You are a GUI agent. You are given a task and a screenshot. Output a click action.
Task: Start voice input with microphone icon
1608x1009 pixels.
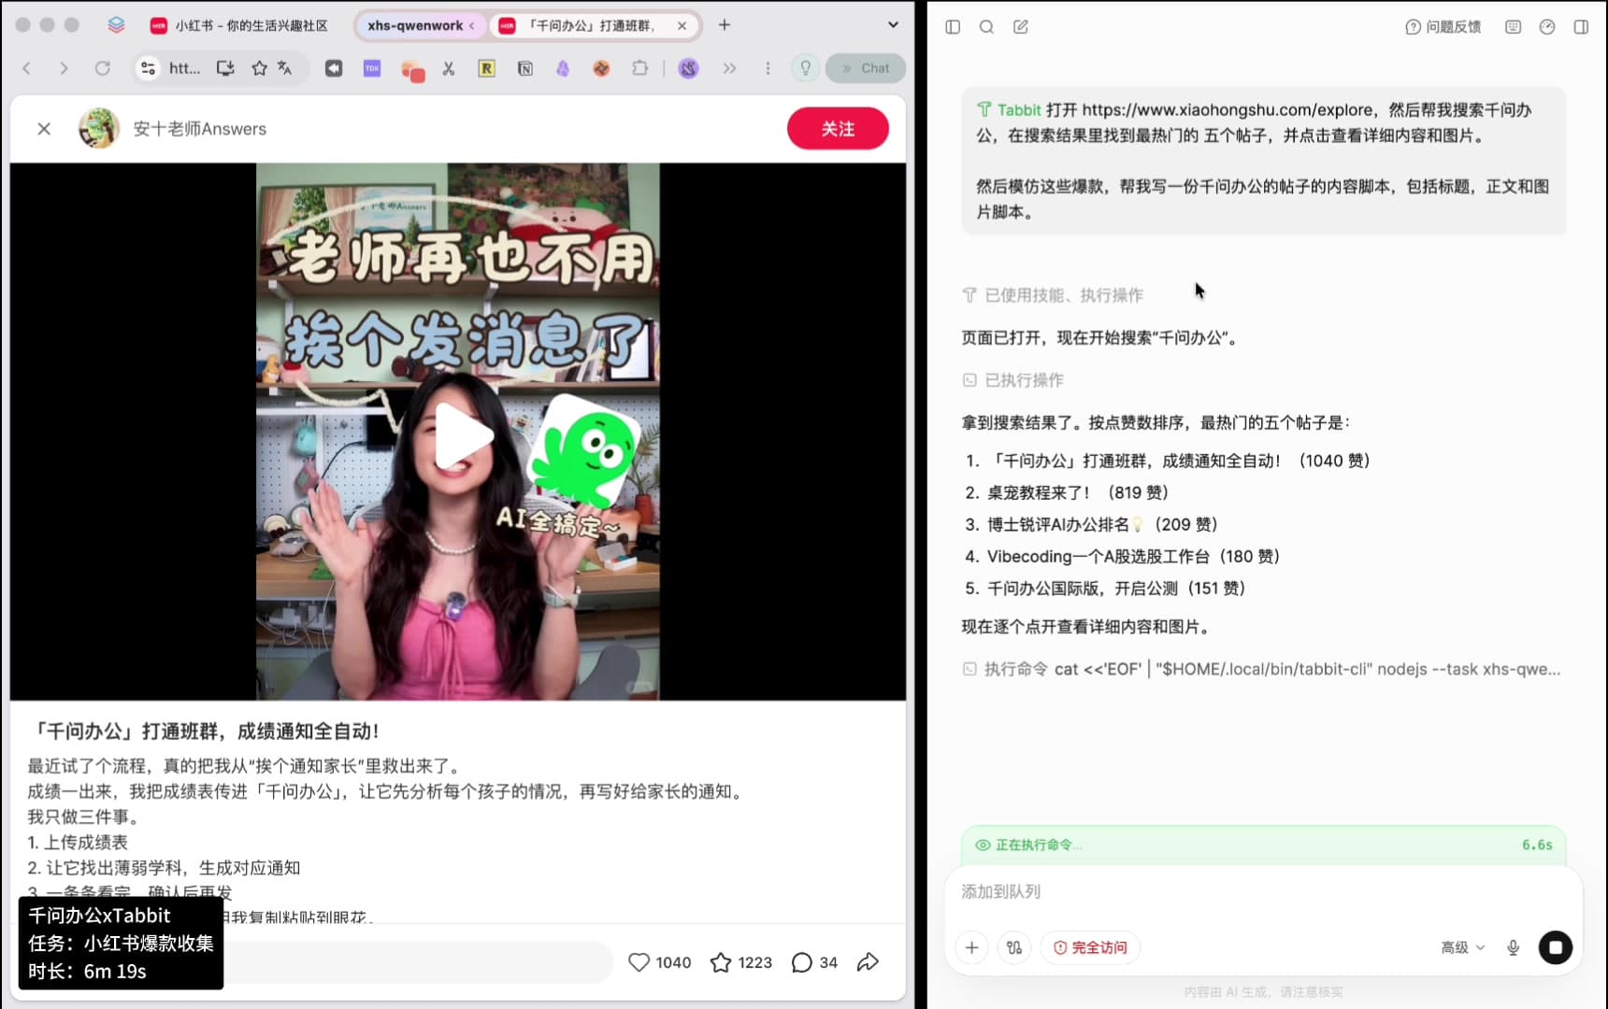point(1513,947)
